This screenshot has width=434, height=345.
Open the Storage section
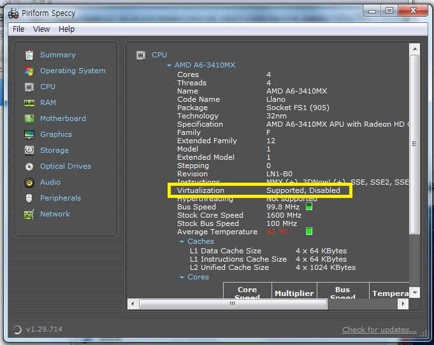(x=54, y=150)
